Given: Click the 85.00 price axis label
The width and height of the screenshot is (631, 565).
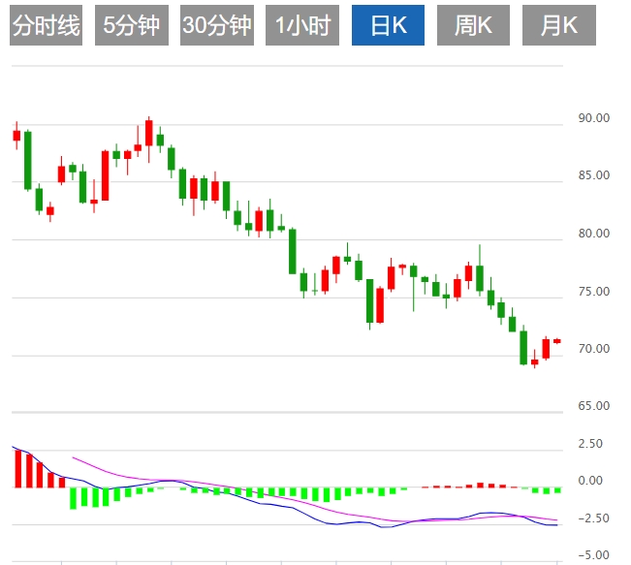Looking at the screenshot, I should [593, 175].
